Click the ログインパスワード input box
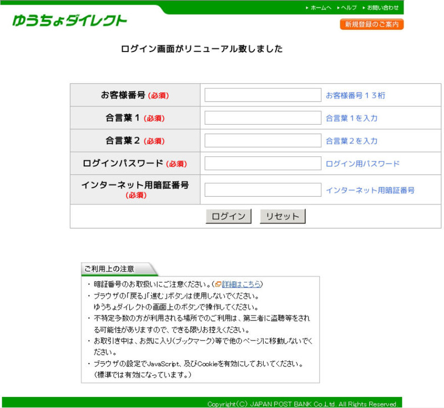The height and width of the screenshot is (408, 444). click(x=263, y=164)
